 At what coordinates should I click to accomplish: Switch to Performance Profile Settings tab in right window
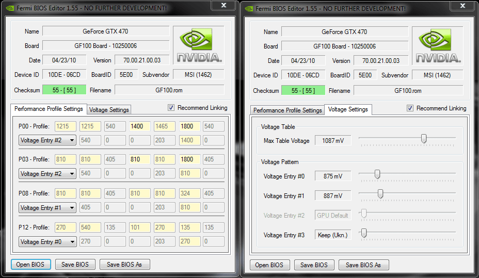coord(288,110)
